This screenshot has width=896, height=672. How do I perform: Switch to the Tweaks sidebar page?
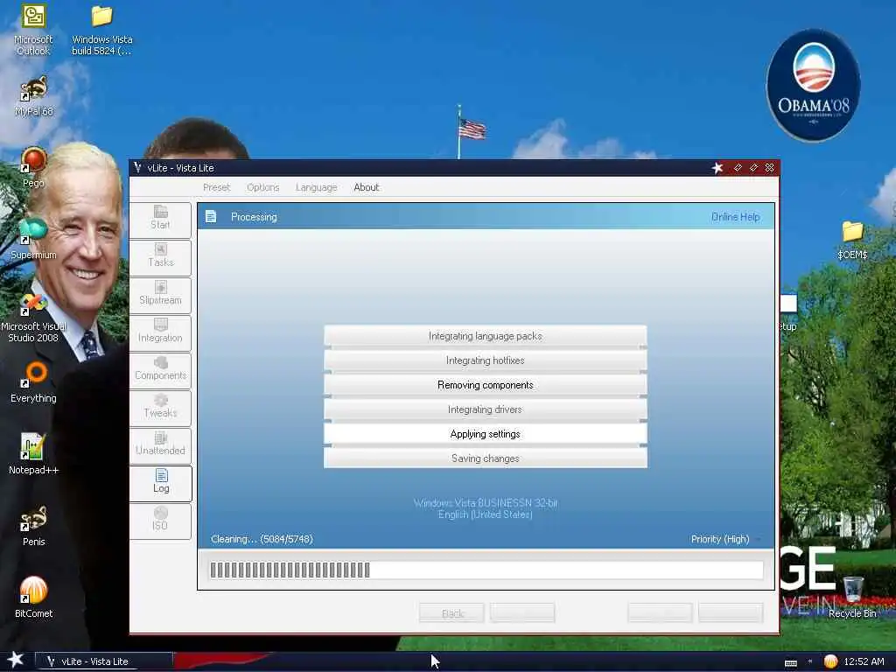click(161, 408)
